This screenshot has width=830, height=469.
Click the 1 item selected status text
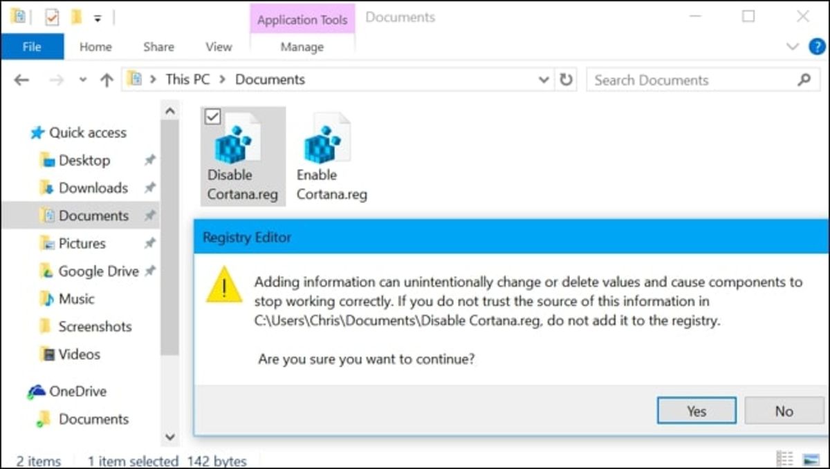(133, 461)
